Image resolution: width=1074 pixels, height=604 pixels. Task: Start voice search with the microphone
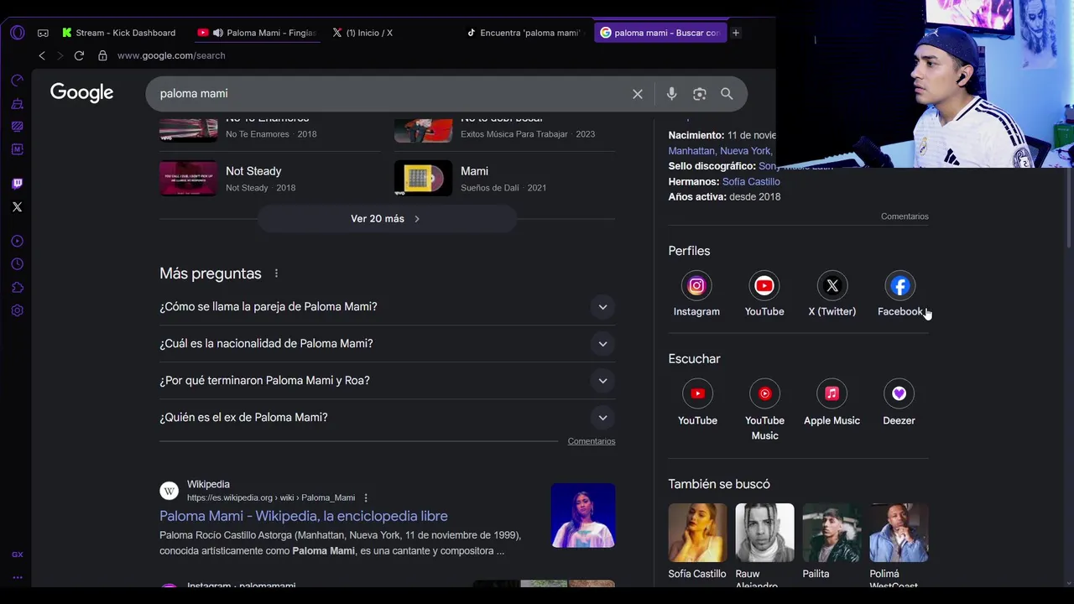[671, 94]
